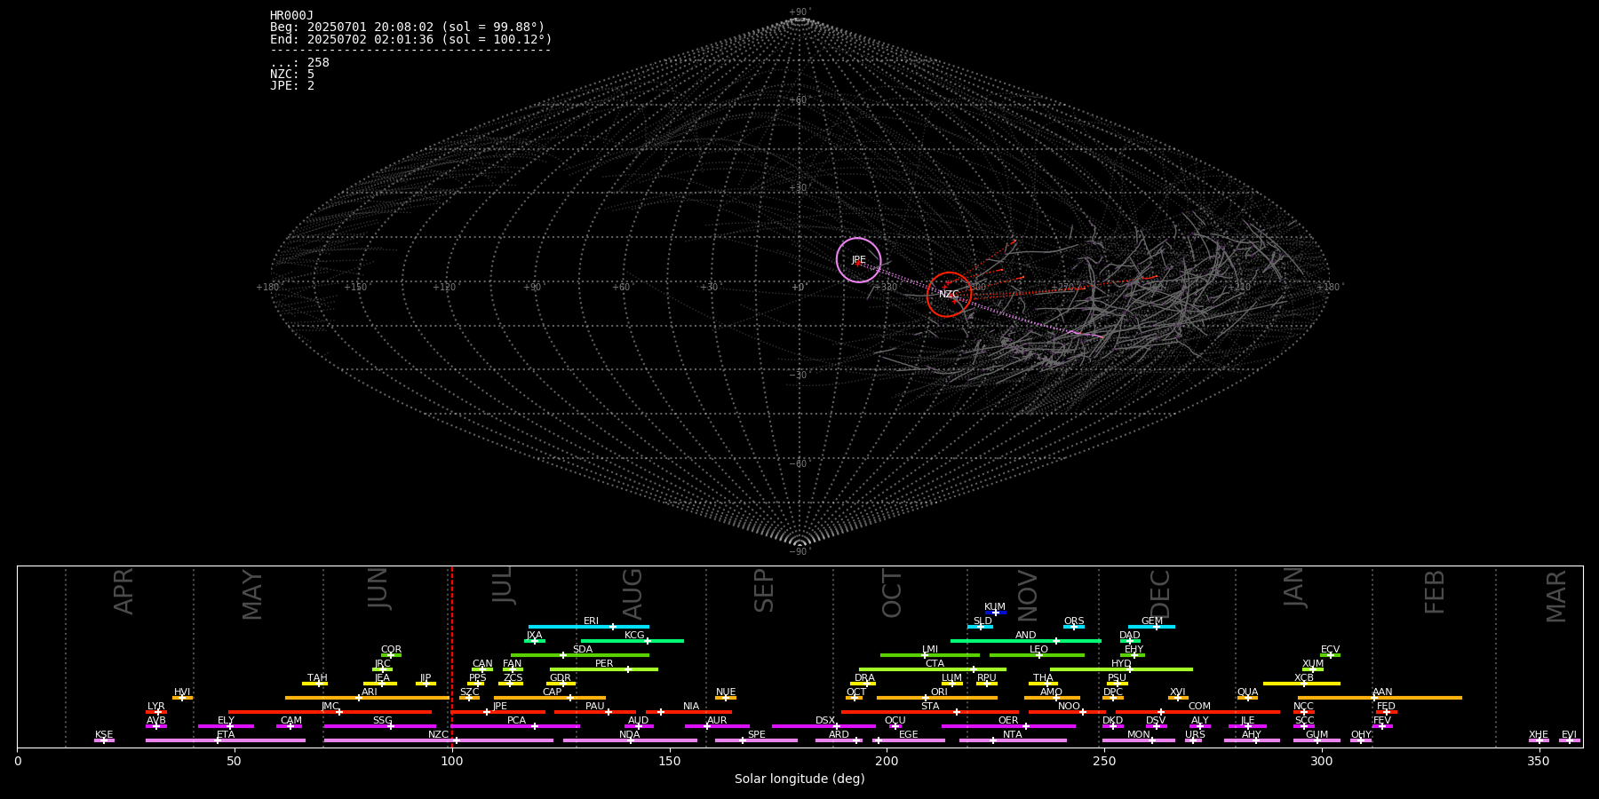The image size is (1599, 799).
Task: Click the AAN shower label
Action: pyautogui.click(x=1382, y=692)
